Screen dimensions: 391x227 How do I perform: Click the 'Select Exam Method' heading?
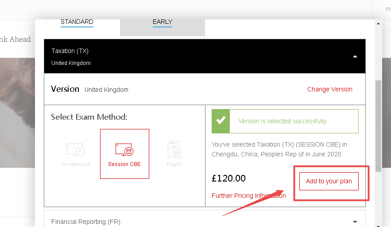pyautogui.click(x=89, y=117)
